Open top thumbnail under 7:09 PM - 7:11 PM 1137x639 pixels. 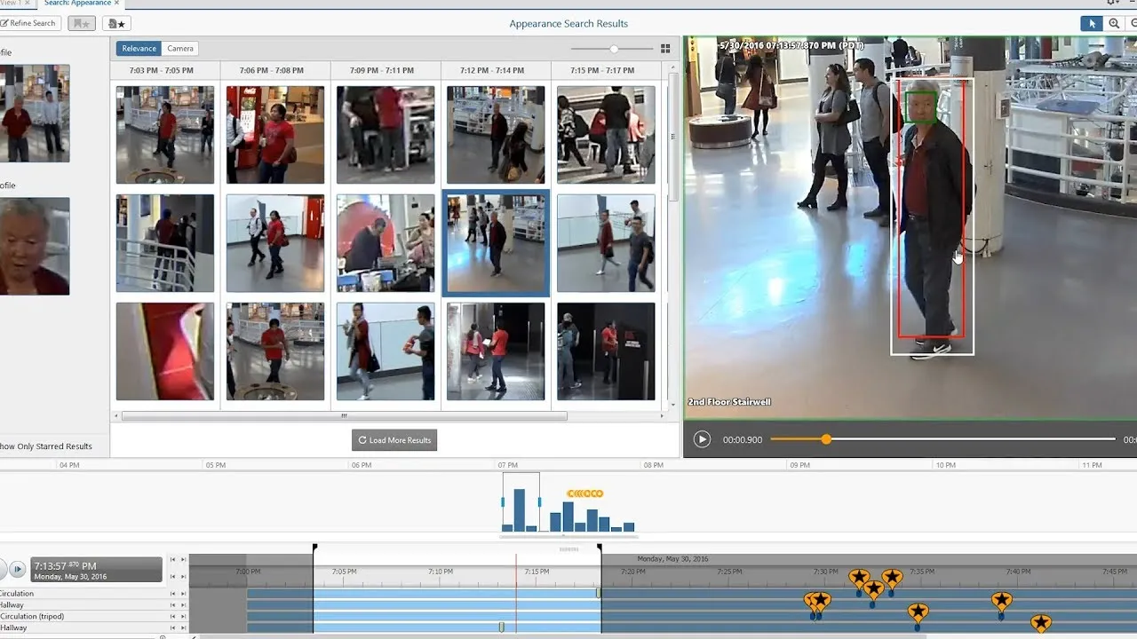(x=386, y=135)
